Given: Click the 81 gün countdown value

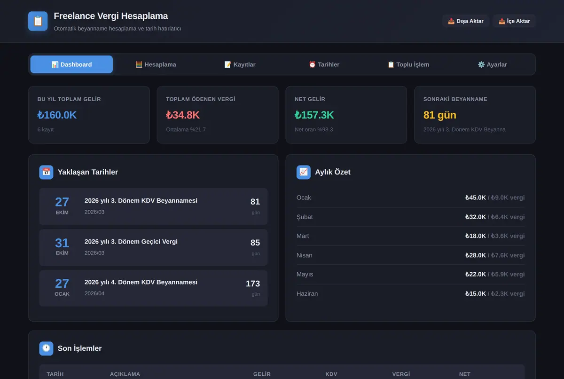Looking at the screenshot, I should pyautogui.click(x=440, y=115).
